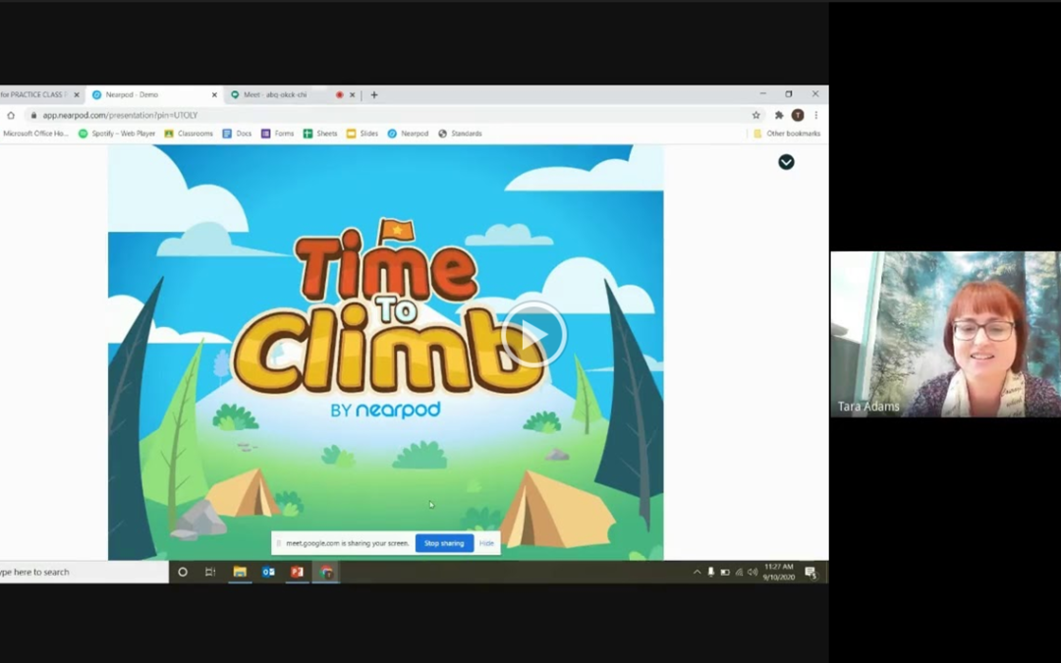This screenshot has width=1061, height=663.
Task: Switch to the PRACTICE CLASS tab
Action: tap(35, 94)
